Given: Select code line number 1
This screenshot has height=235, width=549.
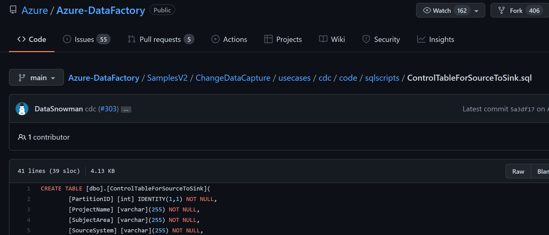Looking at the screenshot, I should pos(29,189).
